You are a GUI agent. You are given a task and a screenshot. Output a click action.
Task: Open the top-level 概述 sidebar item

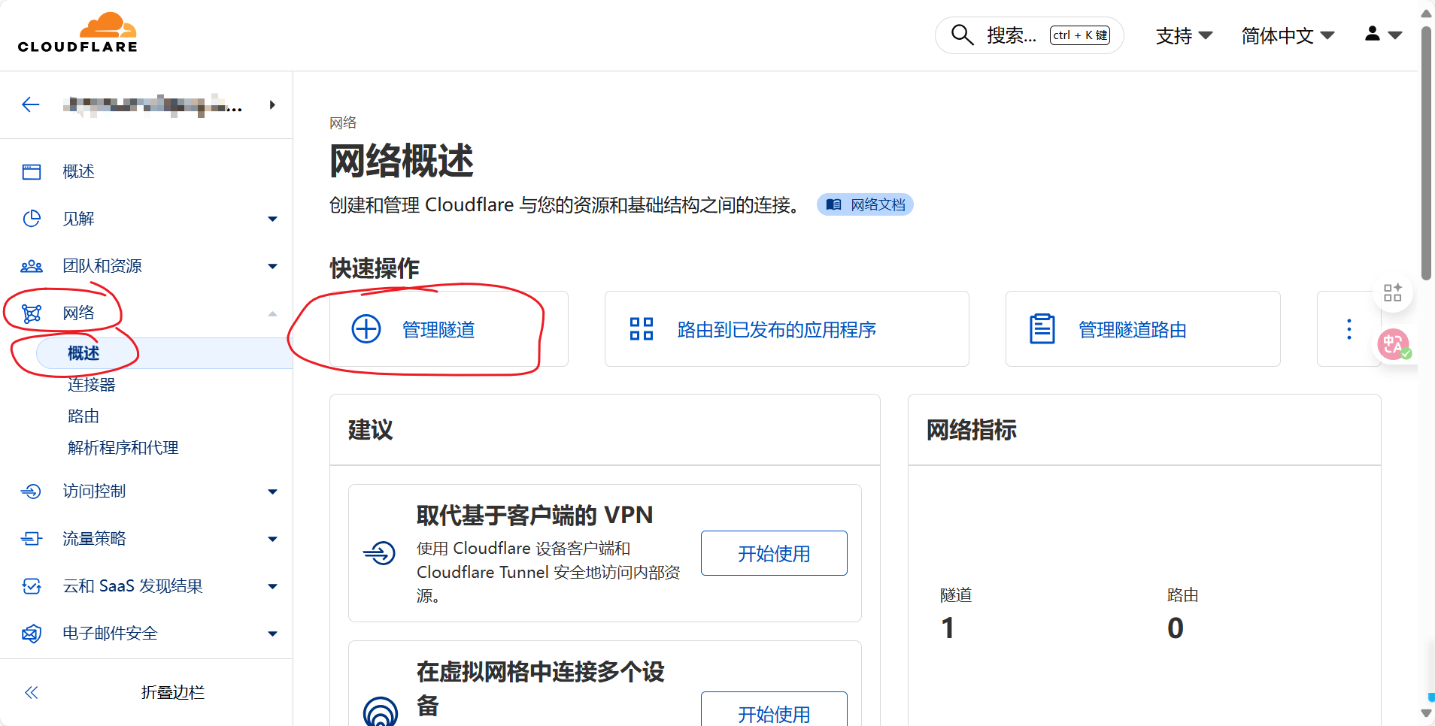click(79, 172)
